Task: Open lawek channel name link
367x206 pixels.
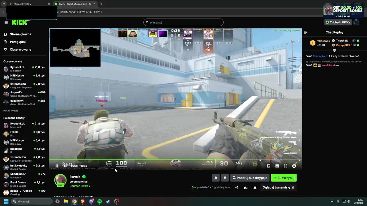Action: [75, 177]
